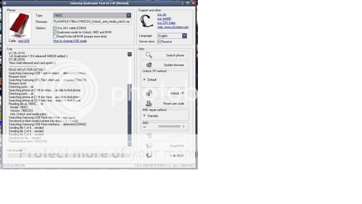Disable Qualcomm mode for Unlock, IMEI and NVM
Image resolution: width=362 pixels, height=204 pixels.
pos(55,32)
